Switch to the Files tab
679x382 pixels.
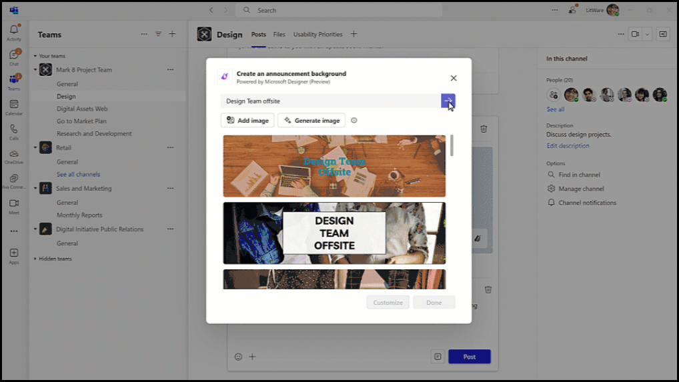279,35
